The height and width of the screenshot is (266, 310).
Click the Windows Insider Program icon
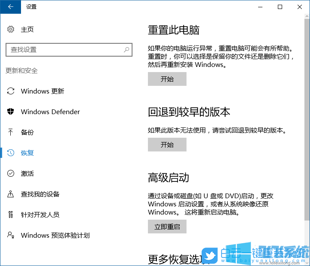pos(11,235)
